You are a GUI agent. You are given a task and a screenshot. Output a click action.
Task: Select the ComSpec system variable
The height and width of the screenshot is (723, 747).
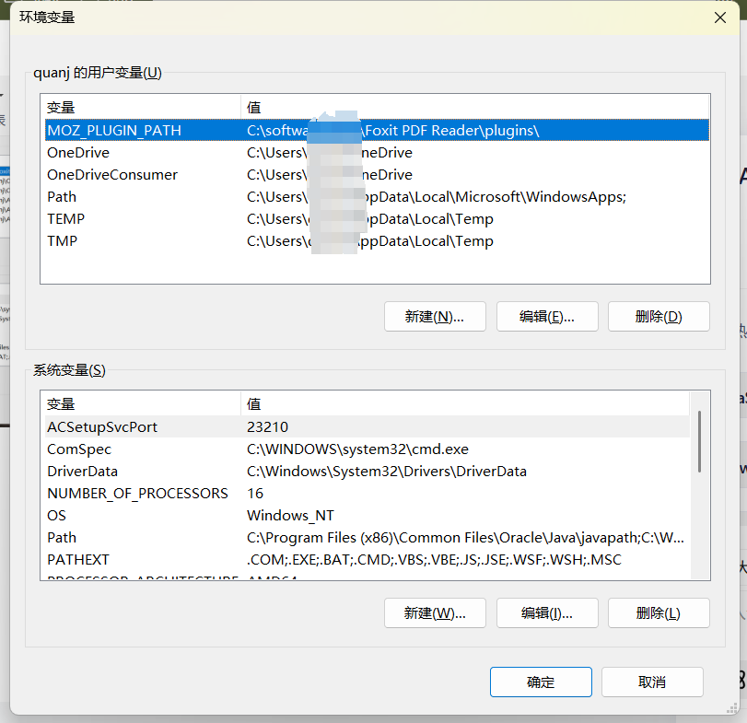point(138,449)
